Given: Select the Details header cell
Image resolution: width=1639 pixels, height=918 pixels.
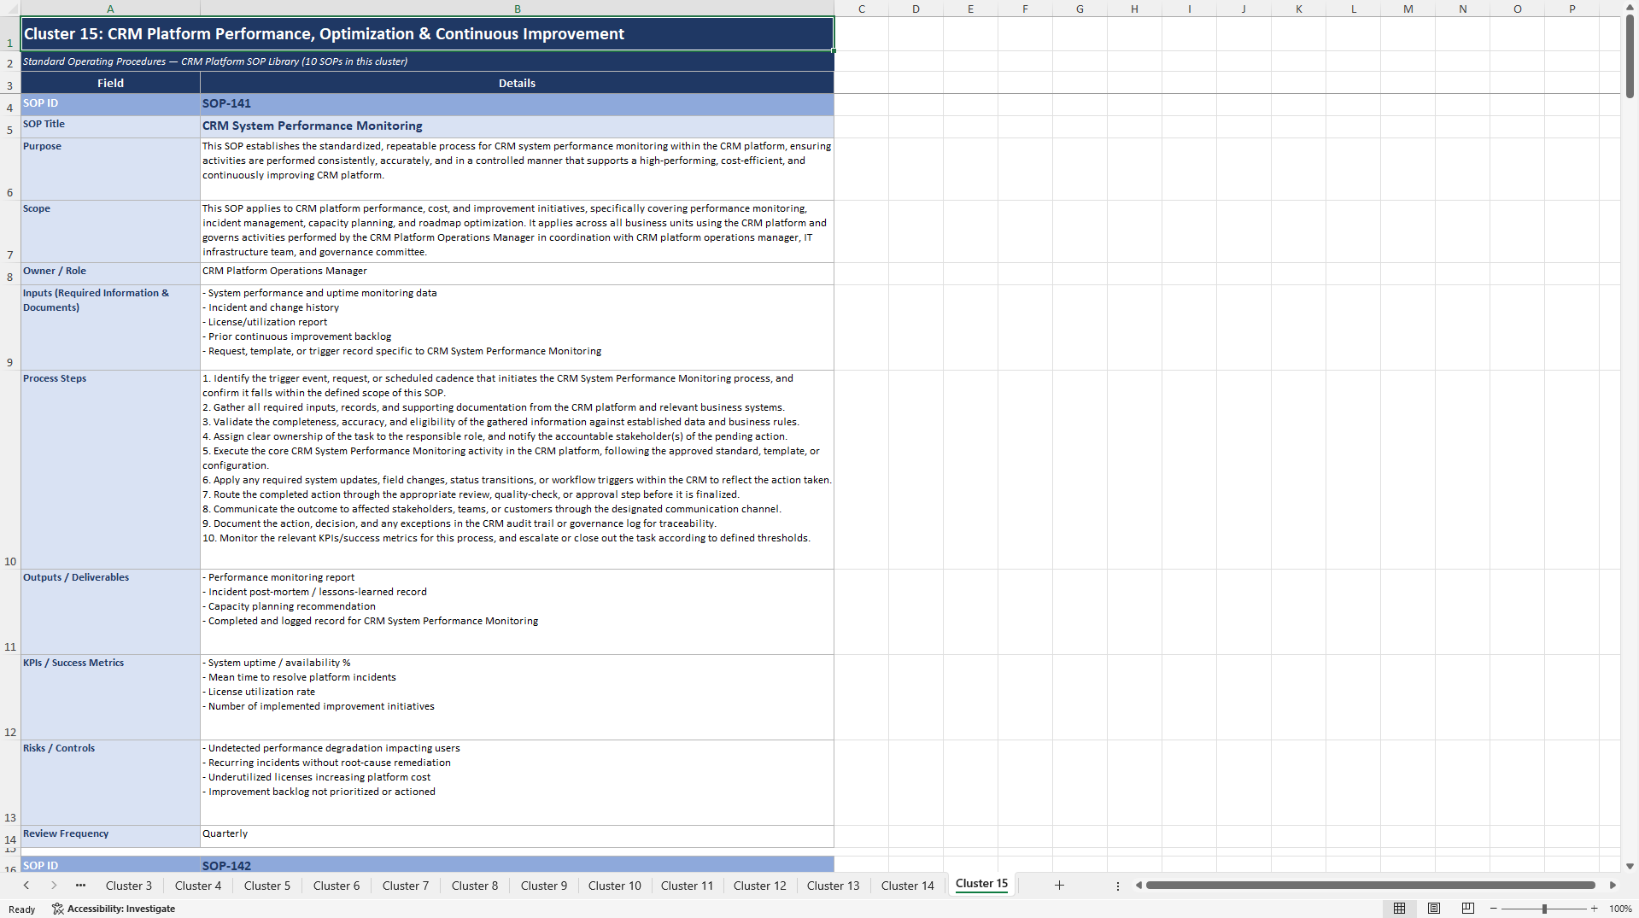Looking at the screenshot, I should click(518, 83).
